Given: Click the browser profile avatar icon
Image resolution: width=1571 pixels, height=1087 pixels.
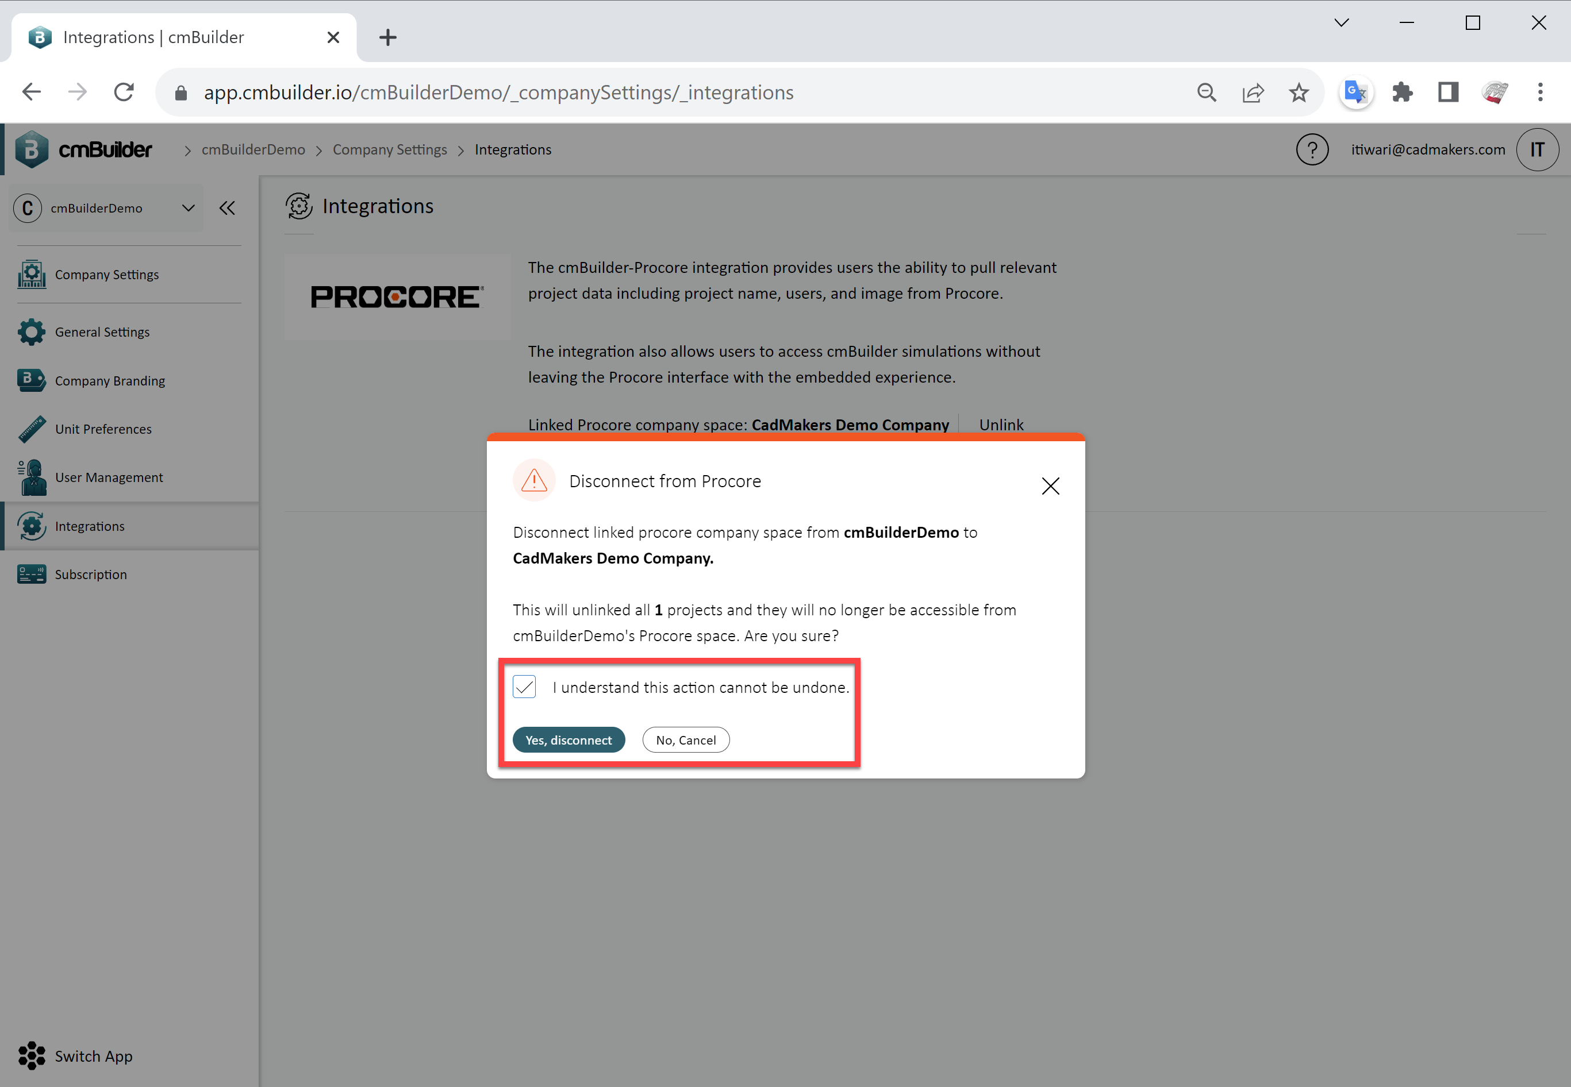Looking at the screenshot, I should click(1494, 92).
